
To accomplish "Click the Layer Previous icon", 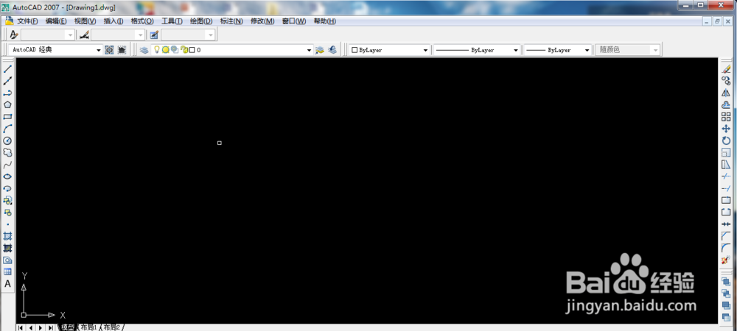I will (332, 50).
